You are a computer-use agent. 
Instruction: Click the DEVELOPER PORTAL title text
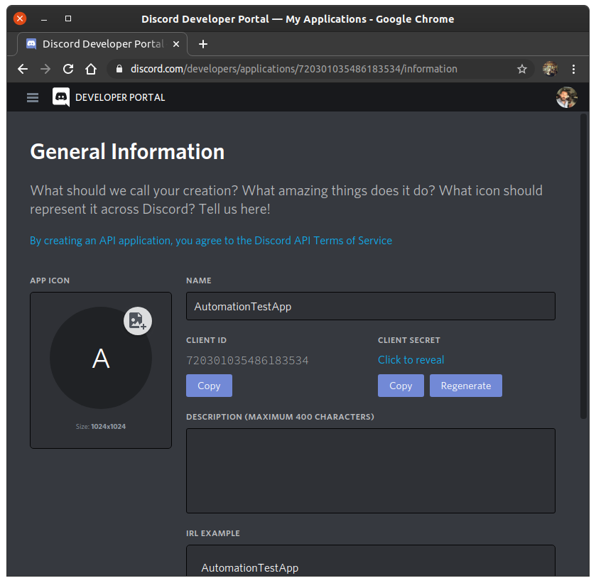tap(120, 97)
